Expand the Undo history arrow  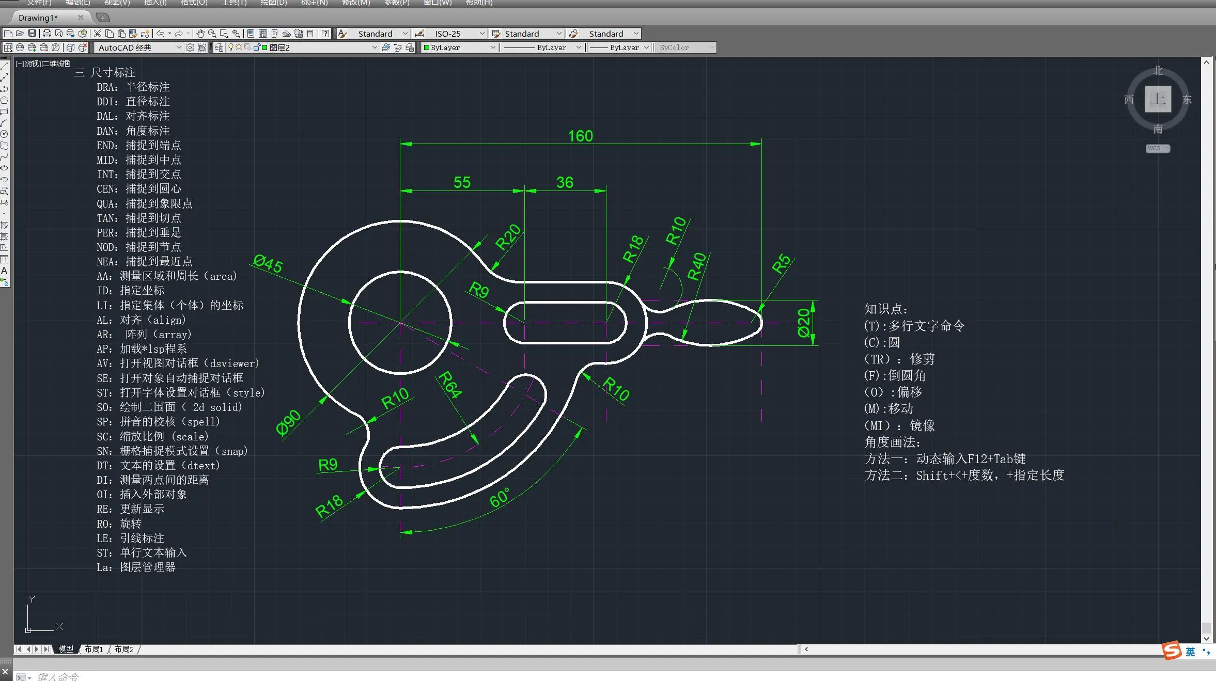pos(169,34)
